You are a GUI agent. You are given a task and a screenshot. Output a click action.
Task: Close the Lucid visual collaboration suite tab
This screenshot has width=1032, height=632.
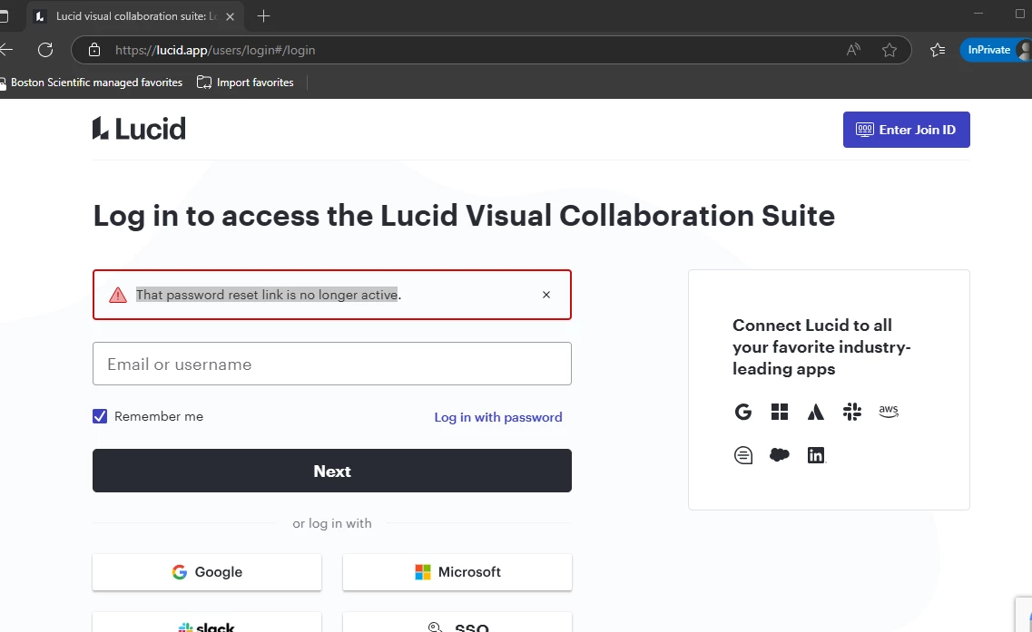pos(230,16)
